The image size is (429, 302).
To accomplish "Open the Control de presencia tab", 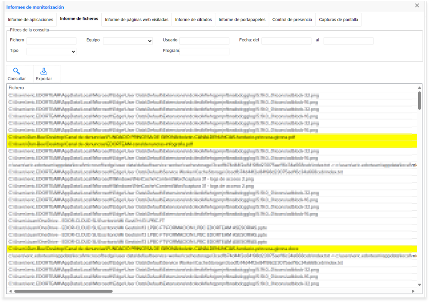I will (292, 20).
